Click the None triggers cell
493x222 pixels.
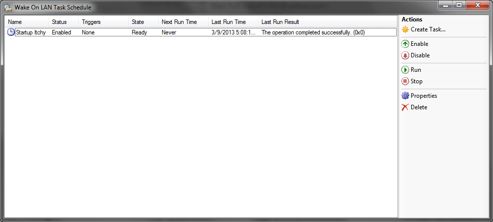(88, 32)
